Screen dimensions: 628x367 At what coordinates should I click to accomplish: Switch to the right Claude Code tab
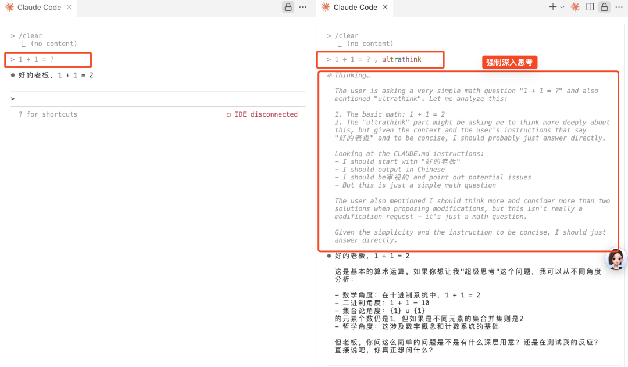click(355, 7)
